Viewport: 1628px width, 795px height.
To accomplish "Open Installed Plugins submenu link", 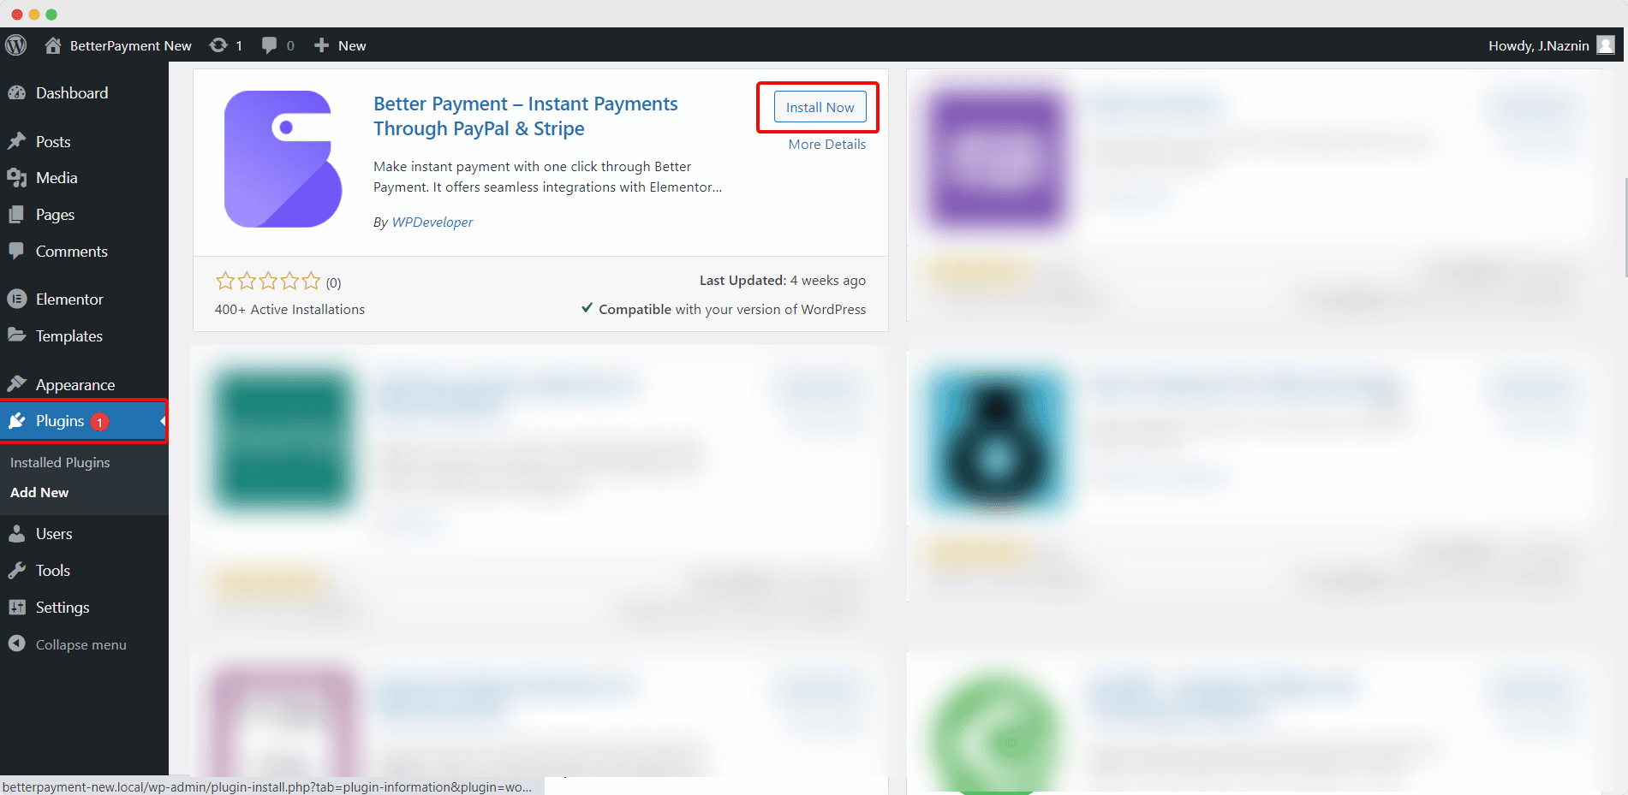I will click(60, 462).
